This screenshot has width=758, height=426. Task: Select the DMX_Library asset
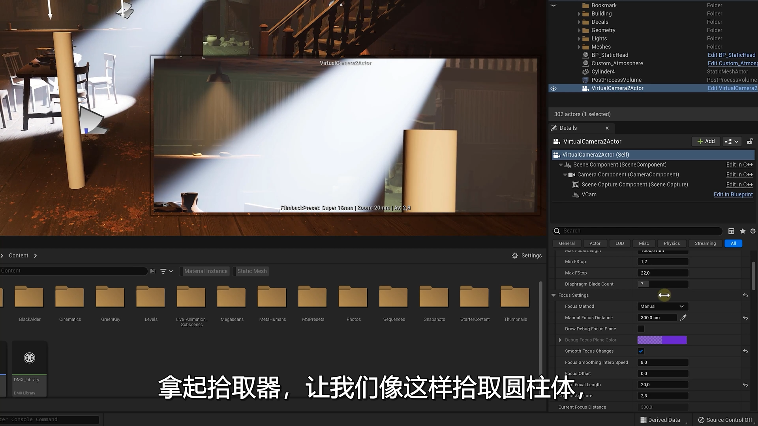(x=30, y=369)
